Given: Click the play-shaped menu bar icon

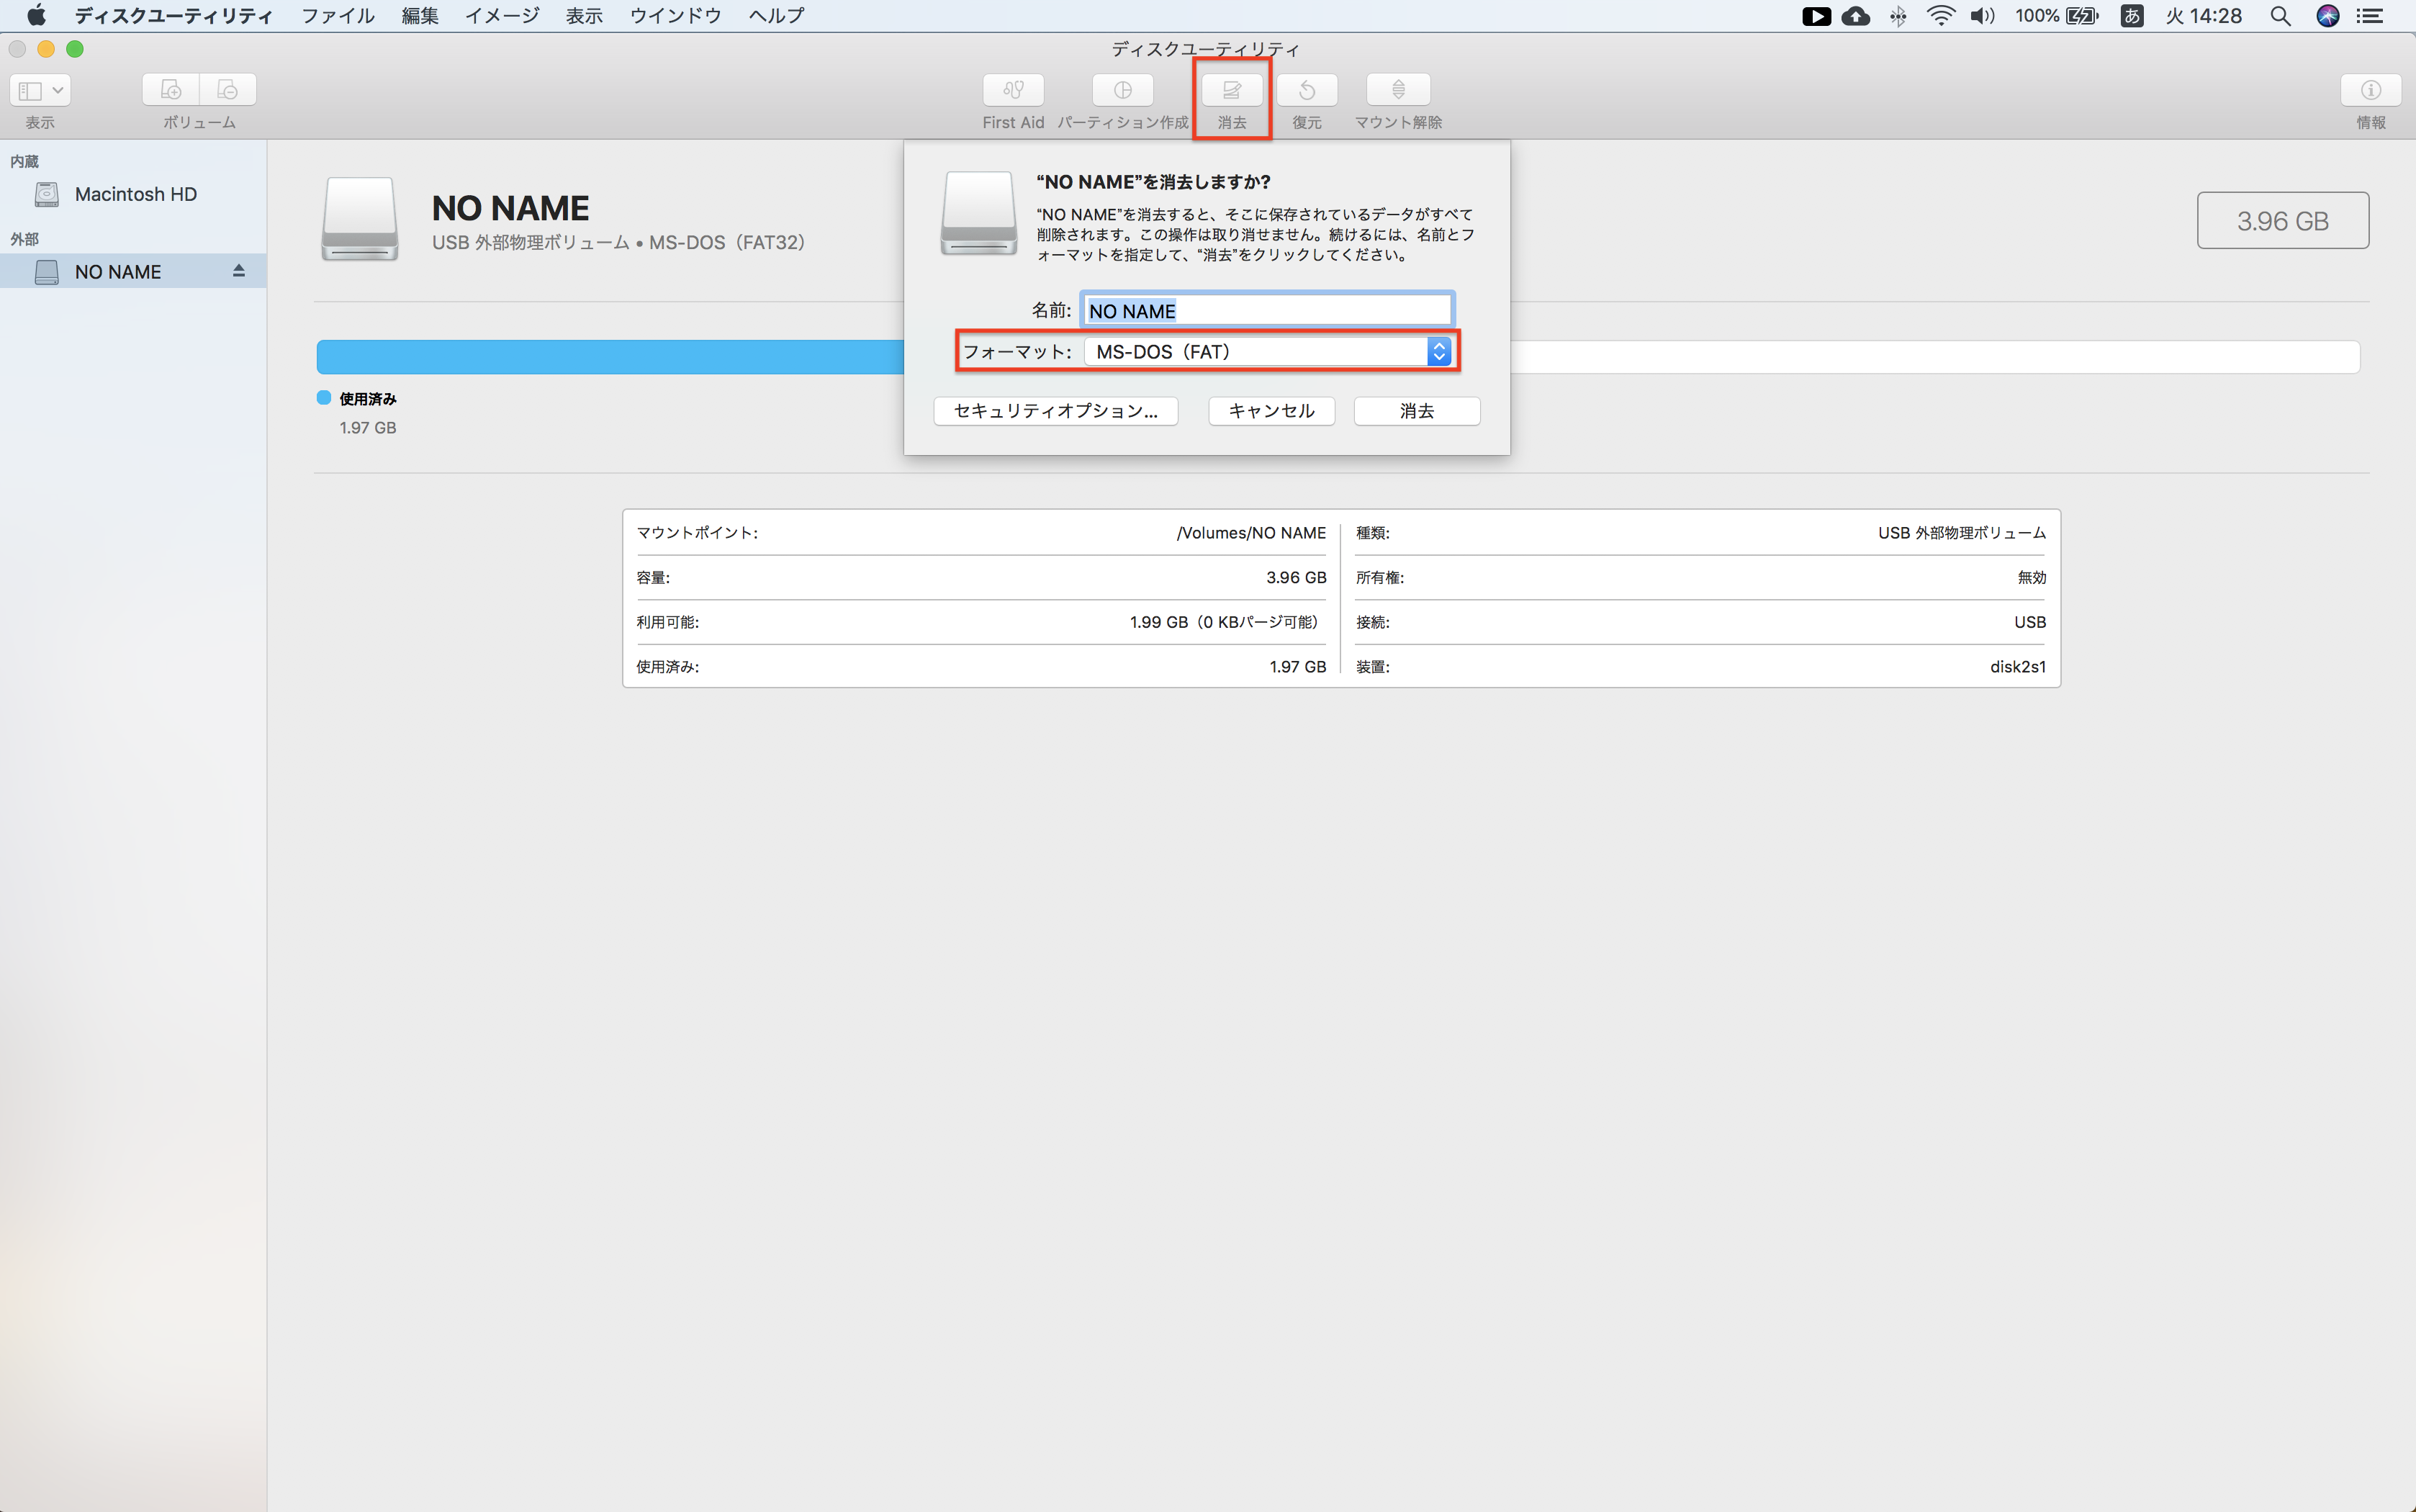Looking at the screenshot, I should 1816,15.
